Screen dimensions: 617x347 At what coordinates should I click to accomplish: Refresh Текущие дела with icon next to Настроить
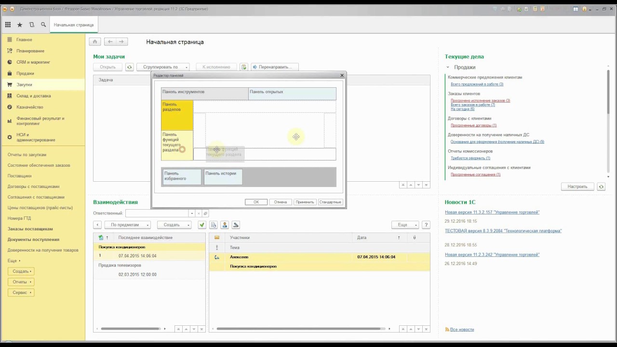tap(601, 187)
